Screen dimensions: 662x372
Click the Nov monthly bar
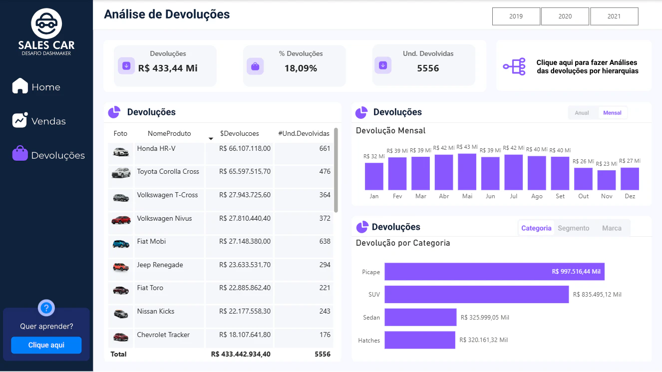[607, 180]
